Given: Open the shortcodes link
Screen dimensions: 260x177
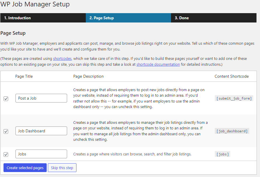Looking at the screenshot, I should [62, 59].
